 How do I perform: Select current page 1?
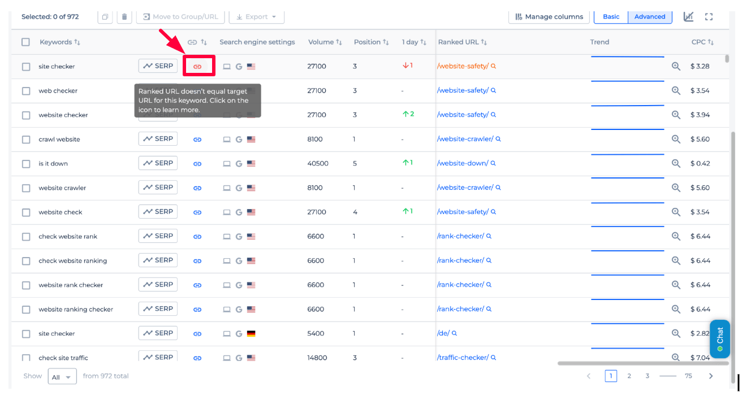click(611, 376)
